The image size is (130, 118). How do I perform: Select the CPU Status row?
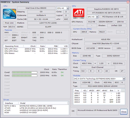coord(36,53)
